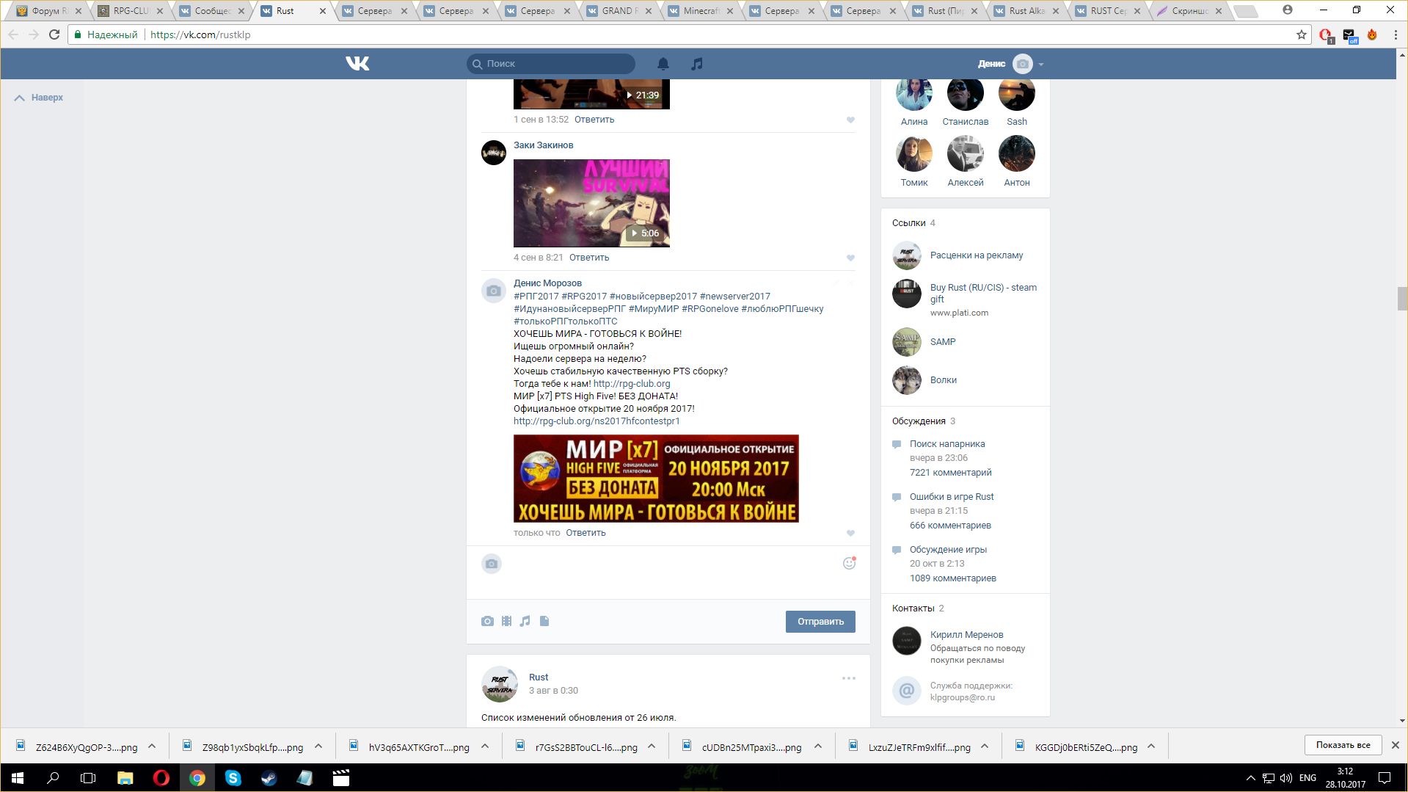Open Skype from the taskbar
Viewport: 1408px width, 792px height.
coord(233,778)
